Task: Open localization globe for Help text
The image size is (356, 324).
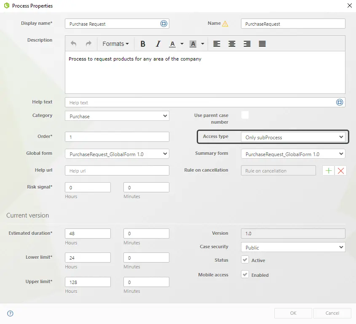Action: click(x=340, y=102)
